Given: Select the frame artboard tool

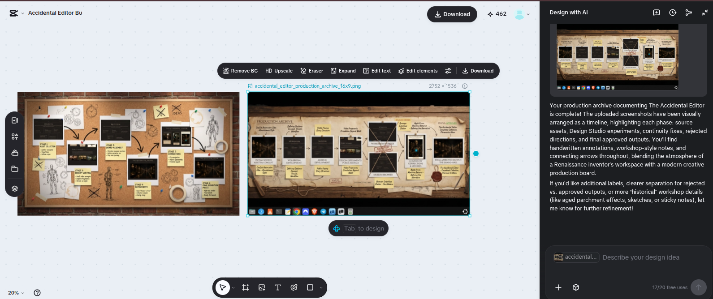Looking at the screenshot, I should click(246, 287).
